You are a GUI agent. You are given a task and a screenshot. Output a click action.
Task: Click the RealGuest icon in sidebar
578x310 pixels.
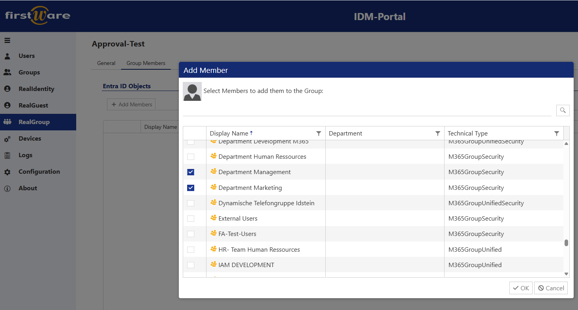tap(7, 106)
